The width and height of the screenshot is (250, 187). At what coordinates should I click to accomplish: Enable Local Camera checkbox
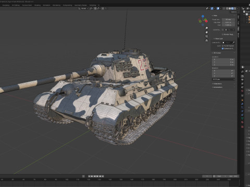(223, 30)
